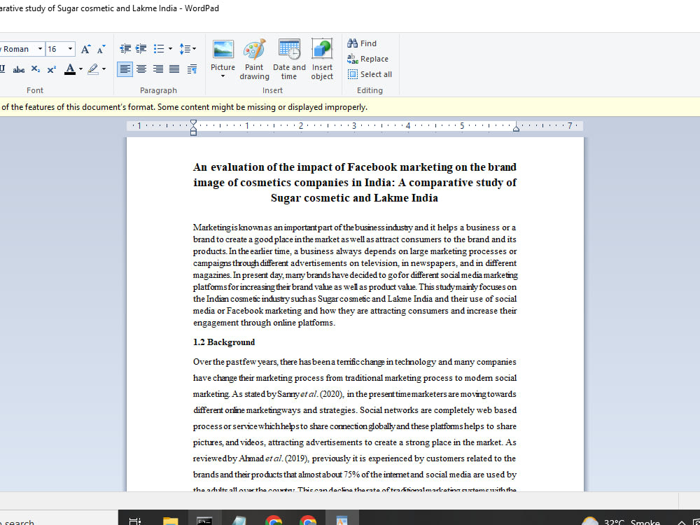Open File Explorer from the taskbar
700x525 pixels.
pyautogui.click(x=171, y=521)
